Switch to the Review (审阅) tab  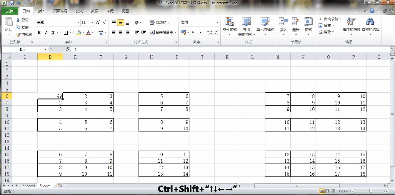110,11
